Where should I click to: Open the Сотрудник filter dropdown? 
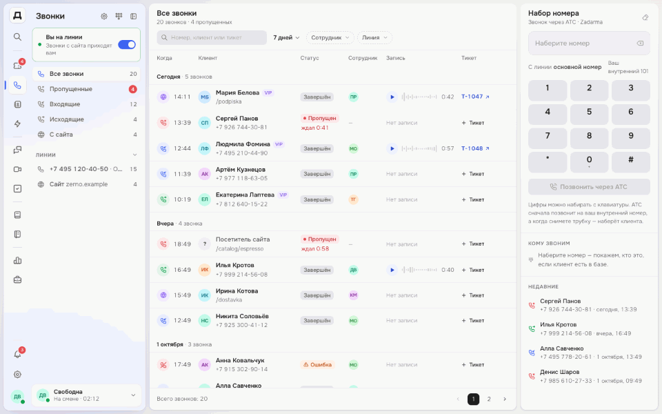pyautogui.click(x=330, y=37)
